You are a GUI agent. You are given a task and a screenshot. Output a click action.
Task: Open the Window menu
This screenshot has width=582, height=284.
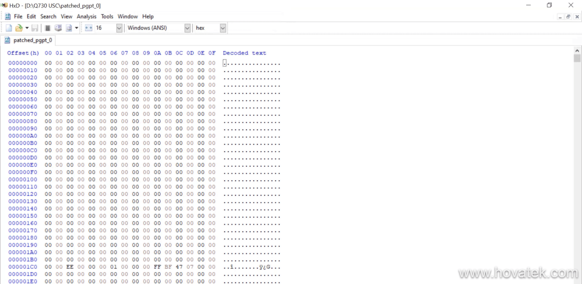128,17
